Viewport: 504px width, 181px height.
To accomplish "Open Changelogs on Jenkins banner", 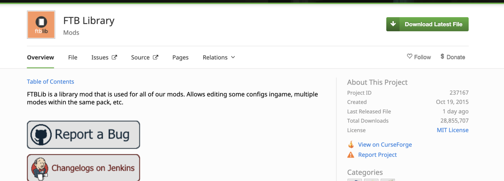I will pyautogui.click(x=83, y=168).
